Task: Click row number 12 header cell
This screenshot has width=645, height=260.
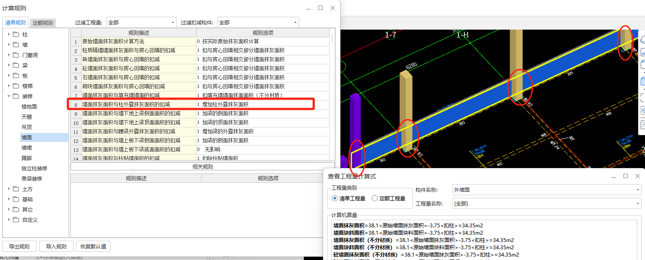Action: 76,141
